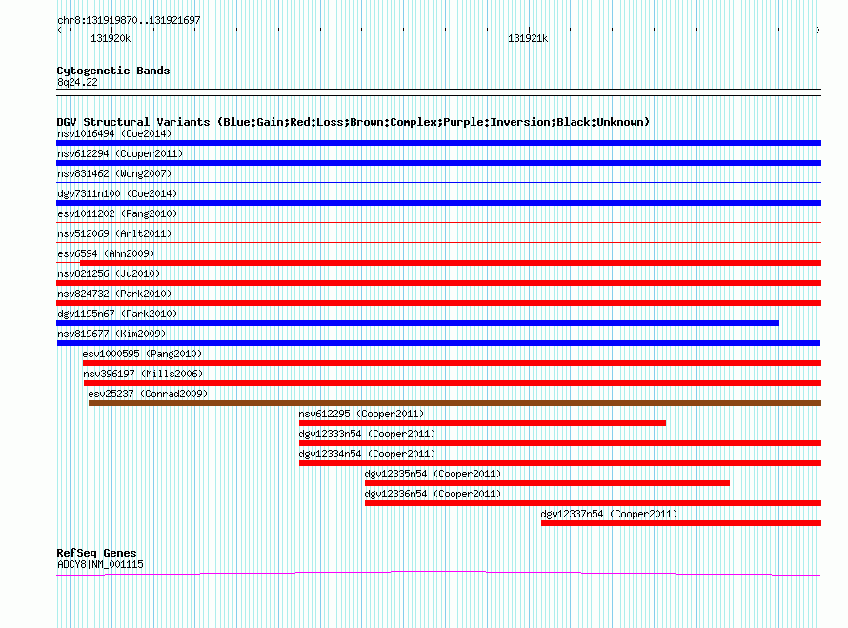Click the red bar under esv1000595
848x628 pixels.
(x=453, y=363)
